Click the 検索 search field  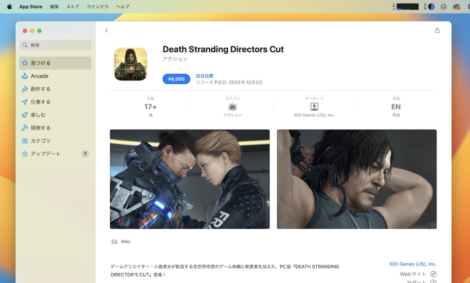pos(55,45)
